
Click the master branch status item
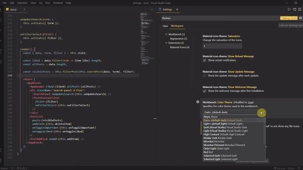pos(4,168)
